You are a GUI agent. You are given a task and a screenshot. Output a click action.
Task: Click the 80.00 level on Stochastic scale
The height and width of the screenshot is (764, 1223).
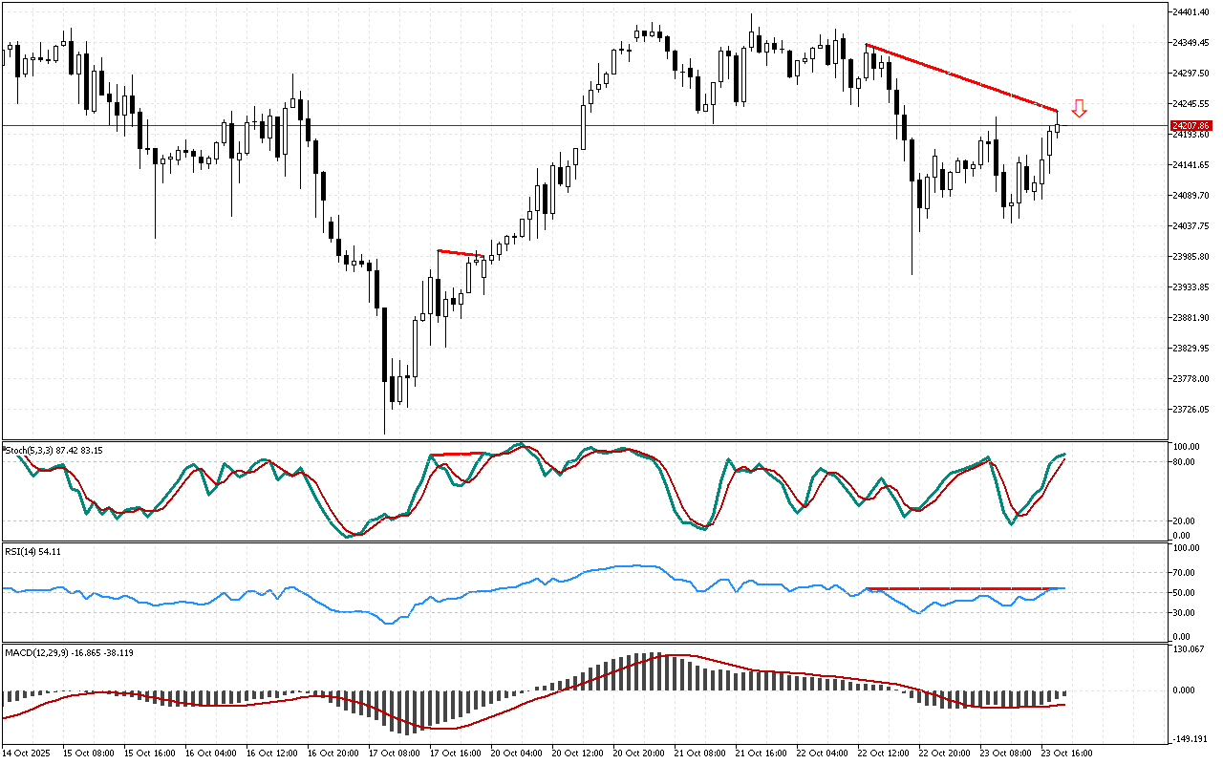1186,462
